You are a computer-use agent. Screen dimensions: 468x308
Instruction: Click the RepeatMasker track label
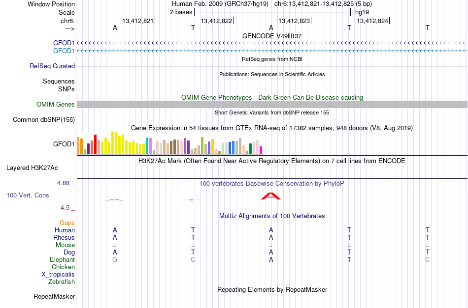tap(54, 296)
